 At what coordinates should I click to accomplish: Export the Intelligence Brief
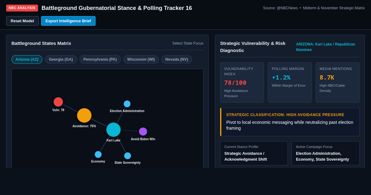[x=68, y=21]
